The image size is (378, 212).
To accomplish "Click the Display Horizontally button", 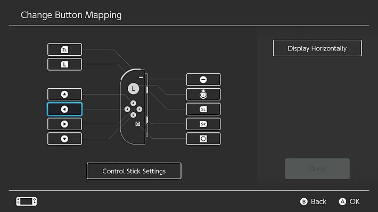I will click(x=317, y=48).
